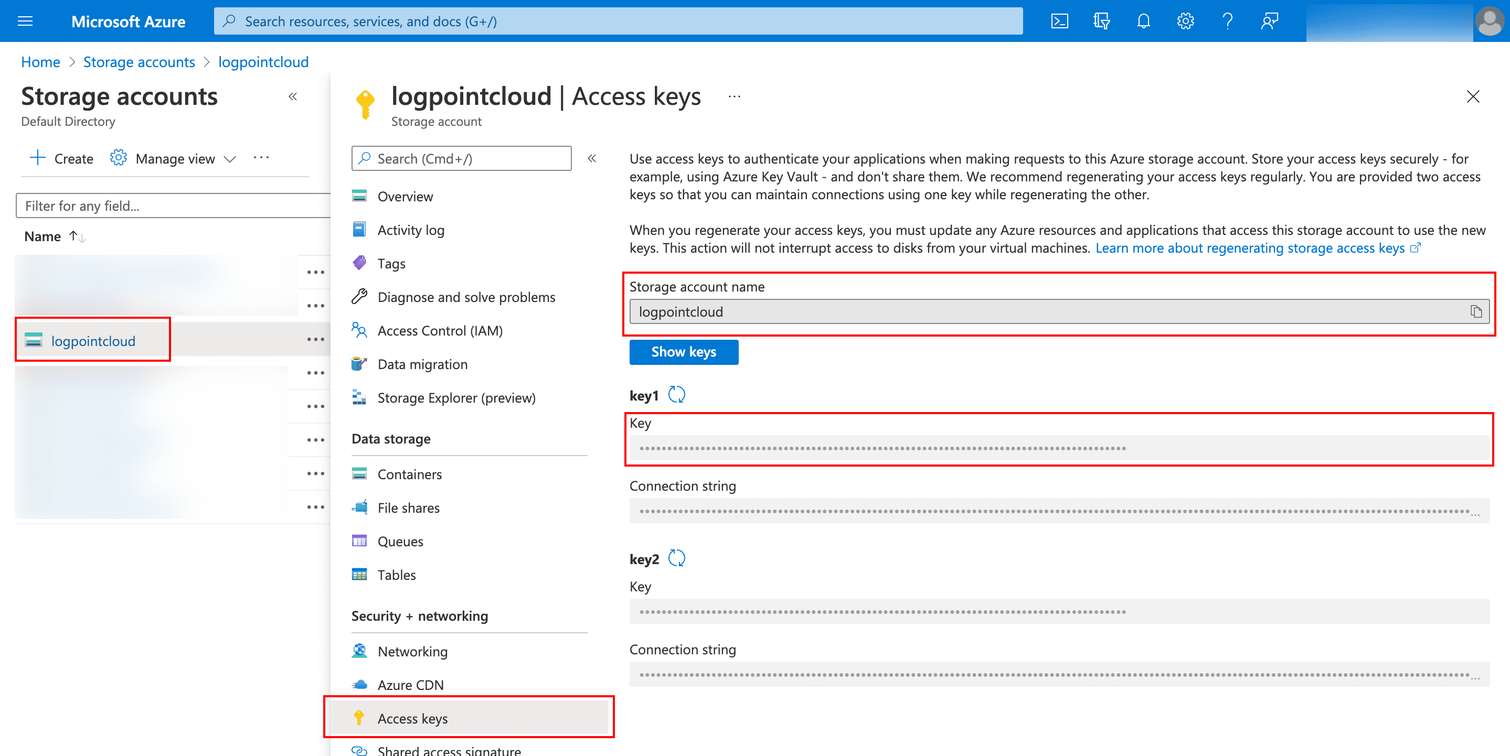Collapse the logpointcloud settings sidebar
Viewport: 1510px width, 756px height.
coord(592,158)
